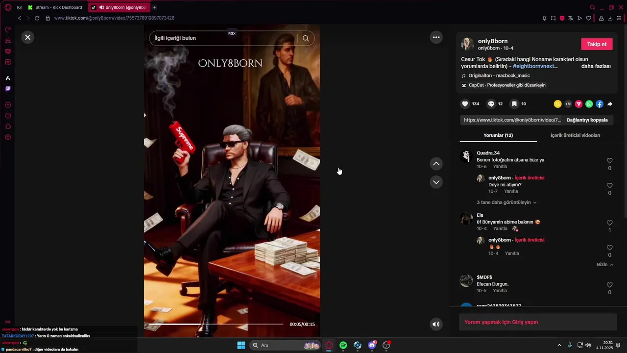
Task: Open Discord from the taskbar
Action: tap(372, 345)
